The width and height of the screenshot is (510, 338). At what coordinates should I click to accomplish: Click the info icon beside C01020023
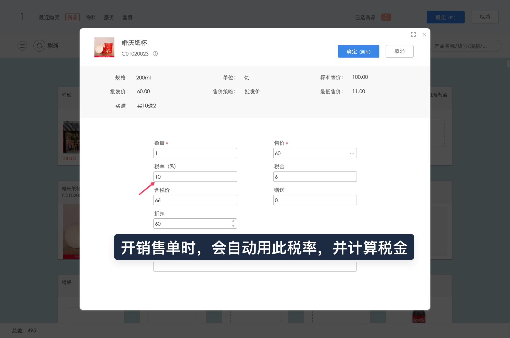point(156,54)
